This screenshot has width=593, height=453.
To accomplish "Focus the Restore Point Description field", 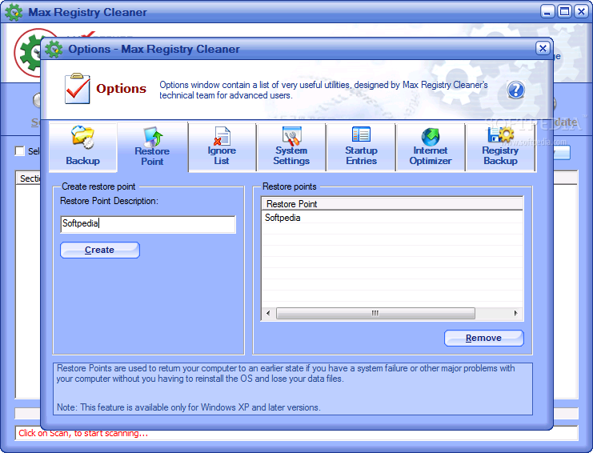I will pyautogui.click(x=148, y=224).
